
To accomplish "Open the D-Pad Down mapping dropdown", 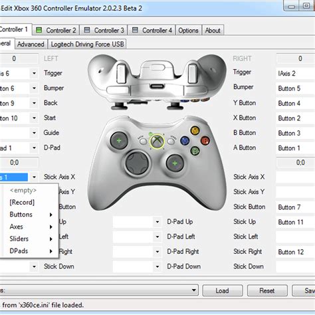I will [x=157, y=266].
